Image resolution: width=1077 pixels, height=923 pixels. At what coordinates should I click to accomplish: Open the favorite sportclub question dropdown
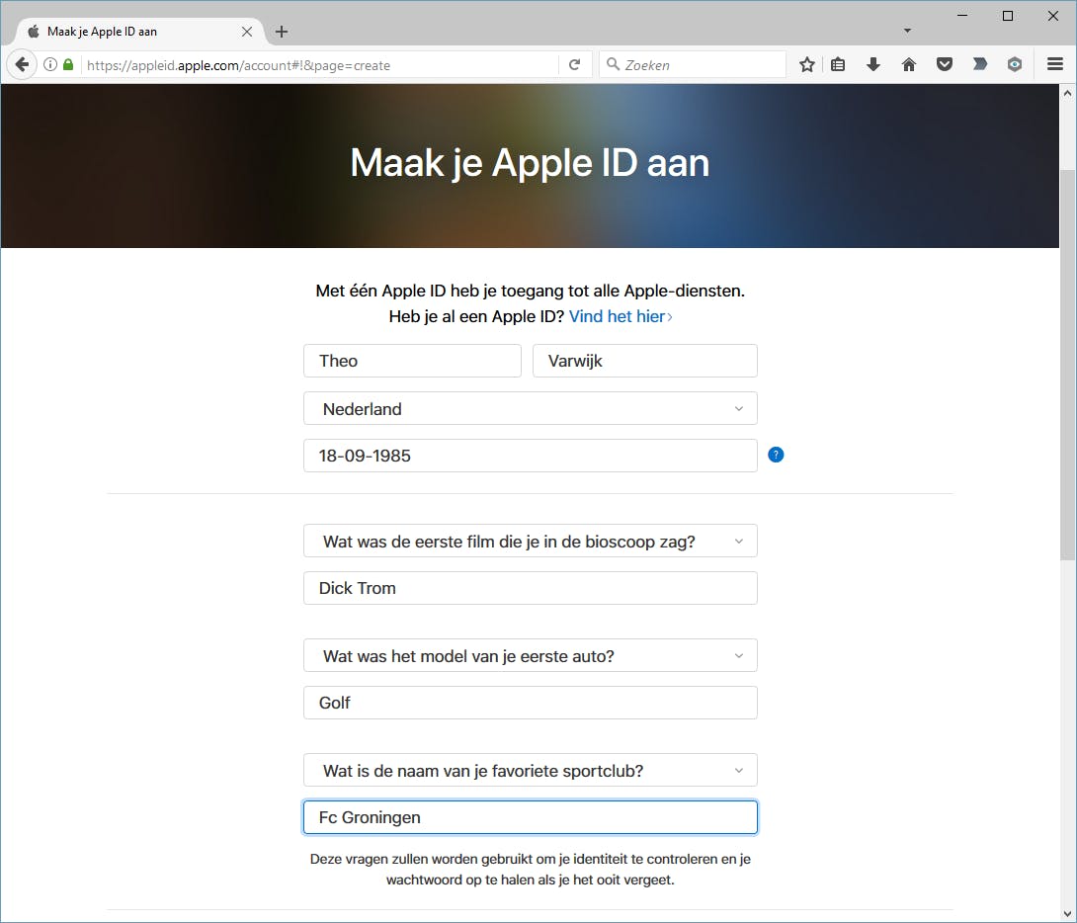[x=531, y=771]
